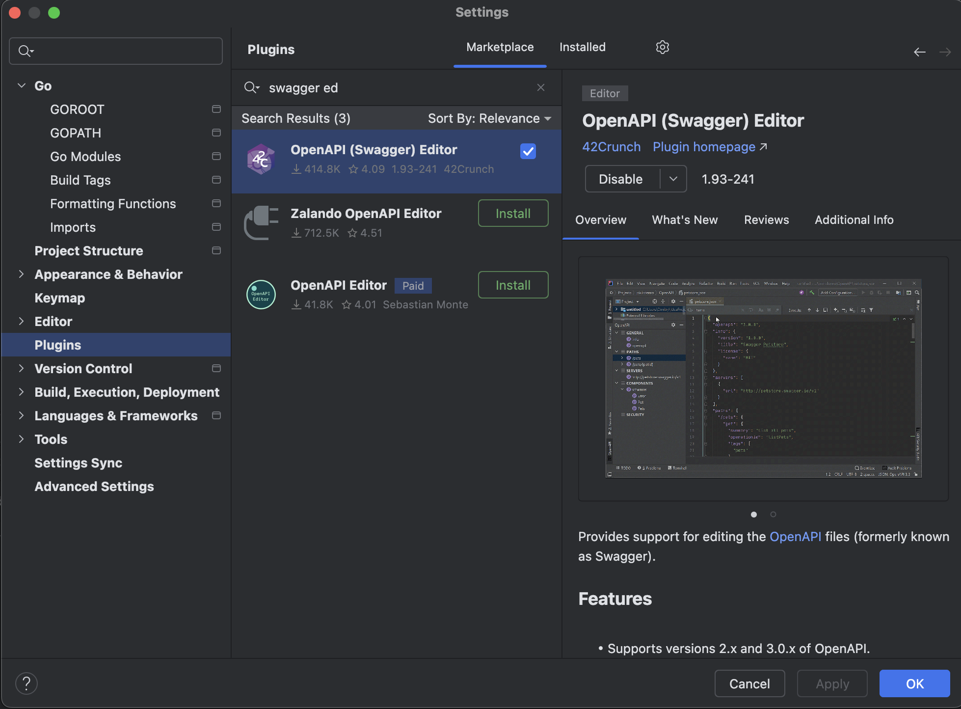Screen dimensions: 961x709
Task: Click the back navigation arrow
Action: pos(919,52)
